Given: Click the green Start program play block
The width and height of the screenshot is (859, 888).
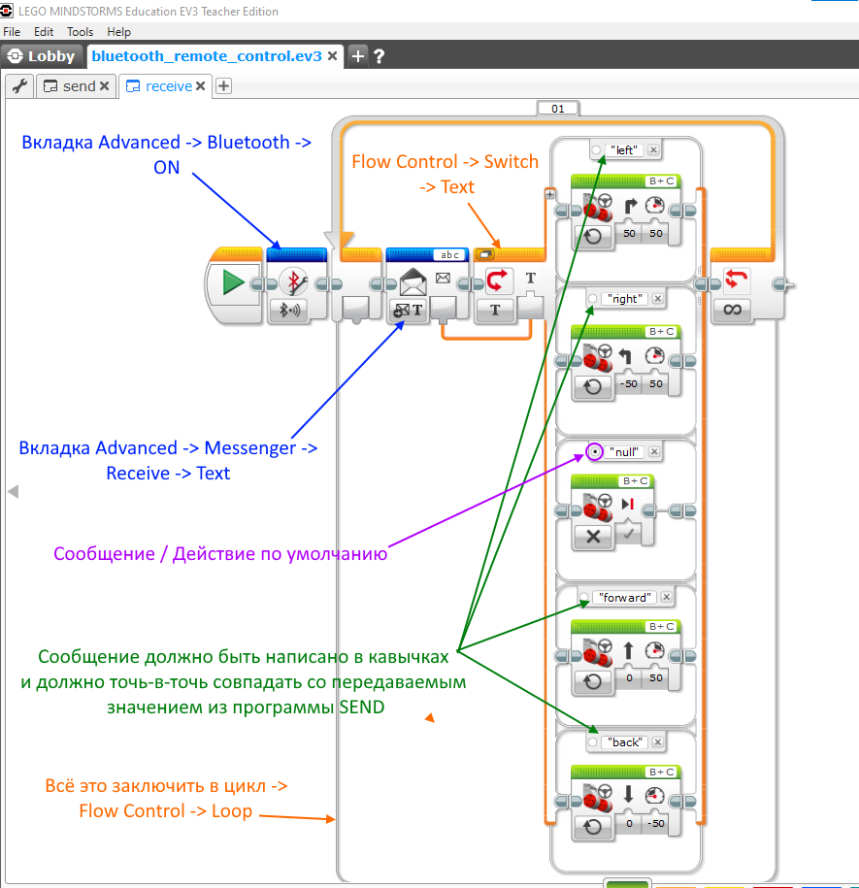Looking at the screenshot, I should [x=233, y=282].
